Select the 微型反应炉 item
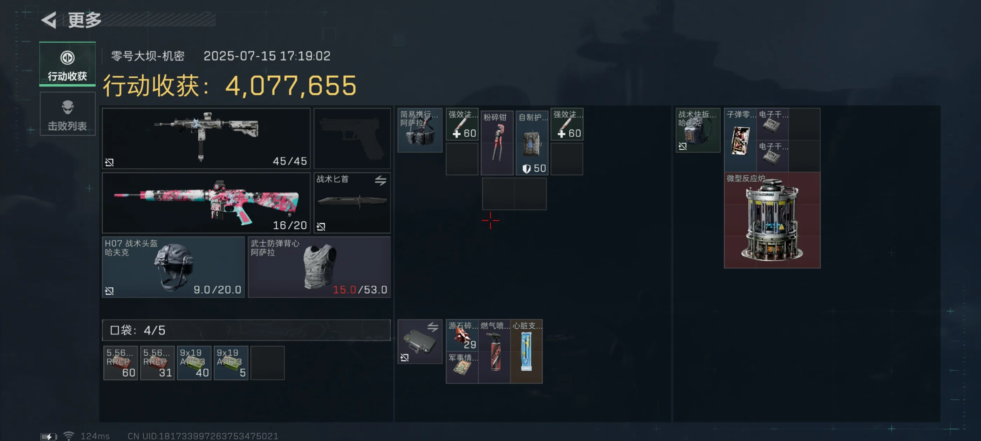Viewport: 981px width, 441px height. tap(772, 220)
